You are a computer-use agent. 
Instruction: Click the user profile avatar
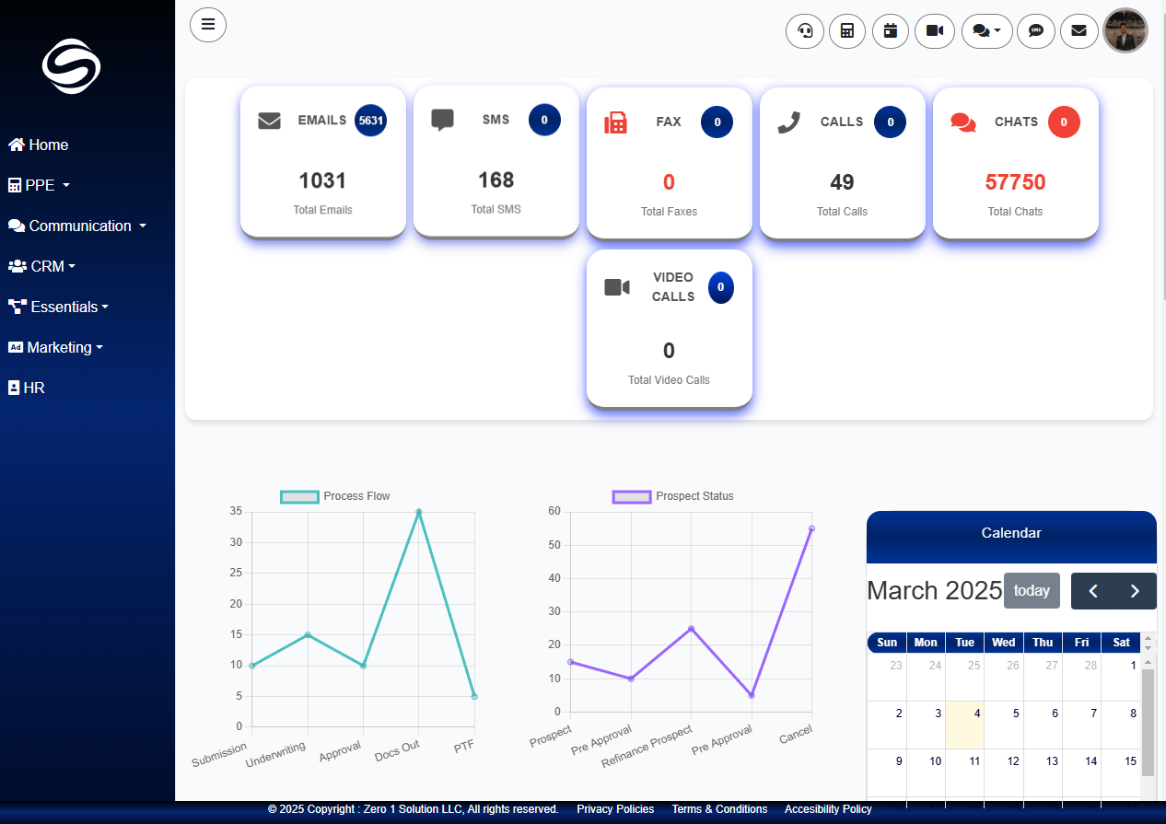point(1125,31)
